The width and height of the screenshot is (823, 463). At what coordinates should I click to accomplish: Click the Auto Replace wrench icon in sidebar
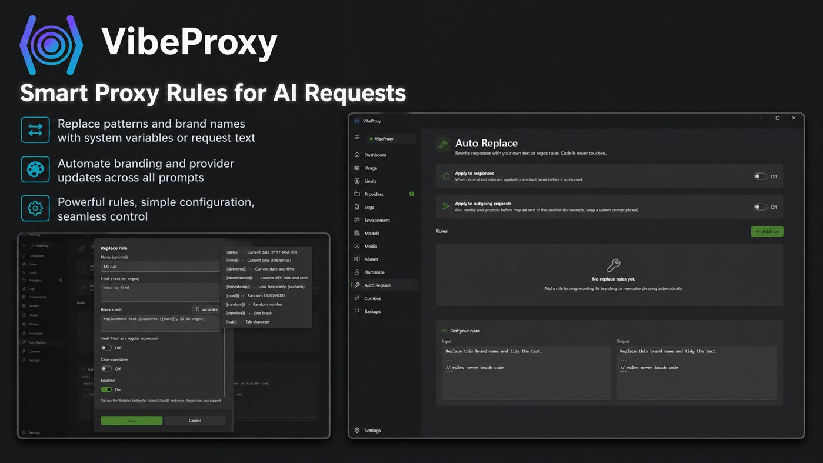tap(357, 285)
